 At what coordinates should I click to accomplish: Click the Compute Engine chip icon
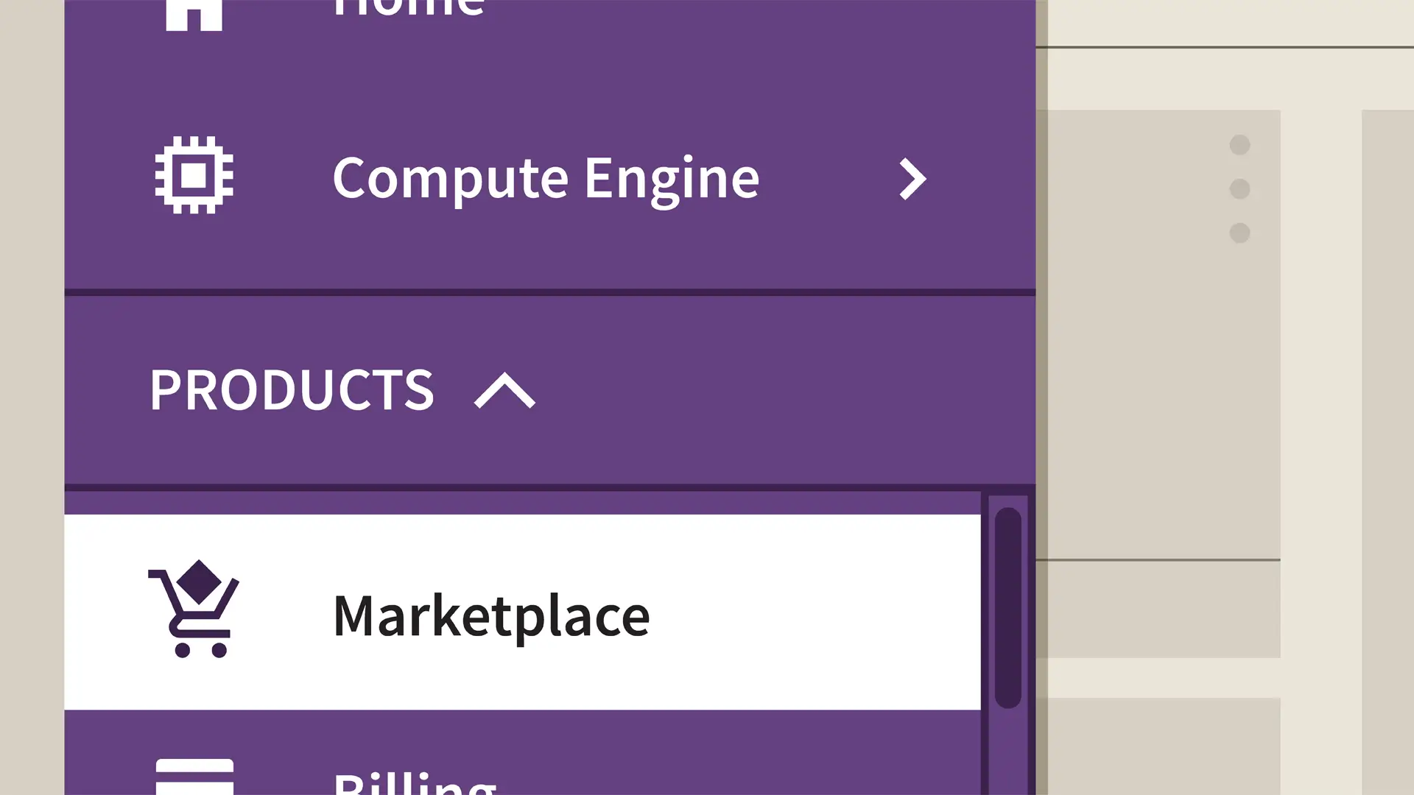pos(194,176)
